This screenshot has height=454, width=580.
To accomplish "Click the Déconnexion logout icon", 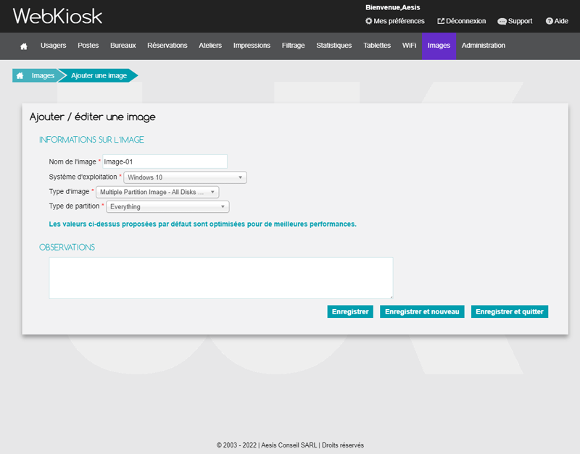I will point(441,21).
